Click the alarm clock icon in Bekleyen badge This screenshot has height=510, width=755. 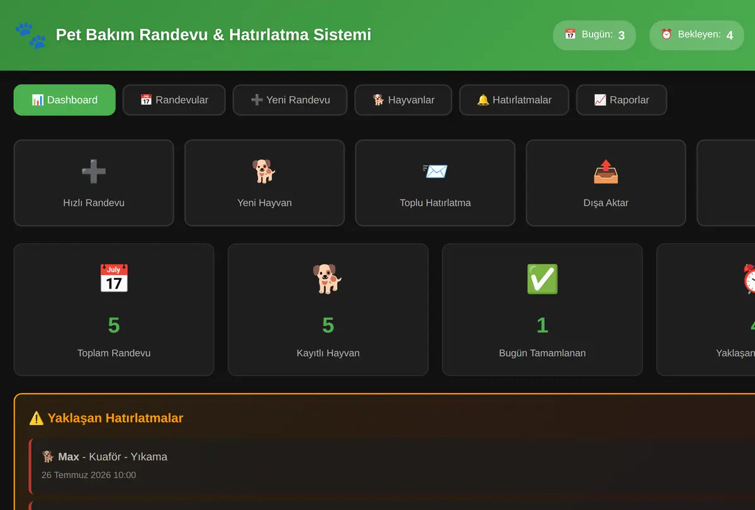(x=666, y=35)
